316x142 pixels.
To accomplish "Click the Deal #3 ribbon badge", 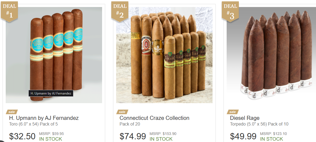I will click(x=230, y=11).
